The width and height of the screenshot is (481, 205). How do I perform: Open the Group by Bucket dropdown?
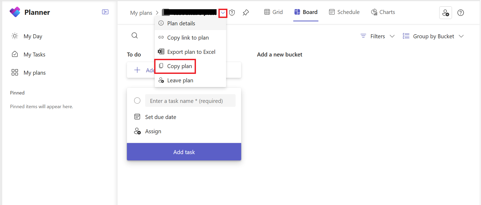coord(433,36)
